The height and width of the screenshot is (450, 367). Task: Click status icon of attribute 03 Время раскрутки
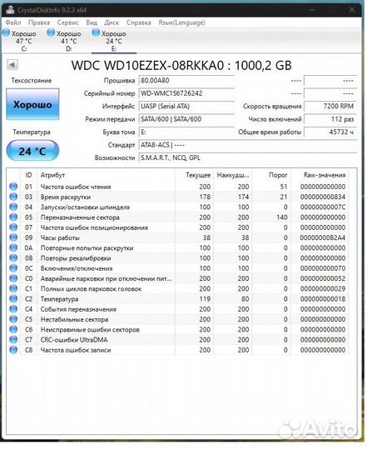pyautogui.click(x=13, y=197)
